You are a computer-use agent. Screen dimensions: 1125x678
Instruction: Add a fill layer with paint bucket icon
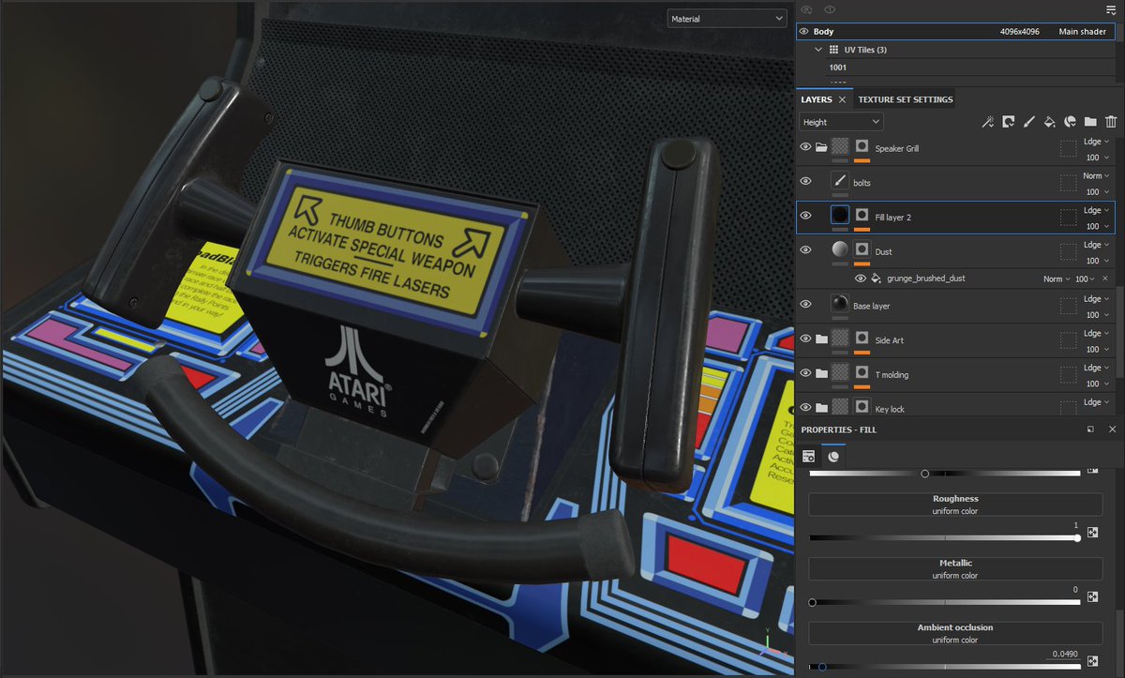click(1050, 122)
